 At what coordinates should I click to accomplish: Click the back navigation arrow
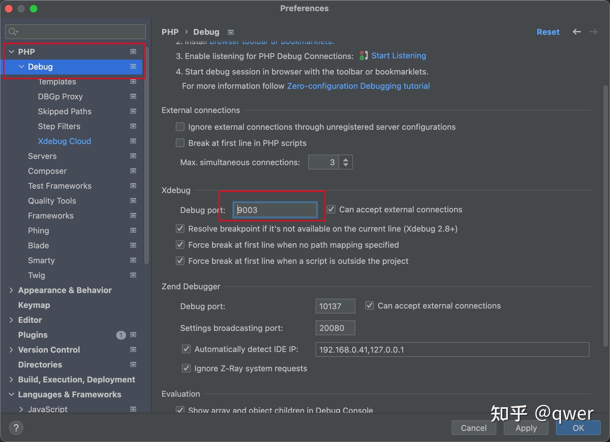577,32
